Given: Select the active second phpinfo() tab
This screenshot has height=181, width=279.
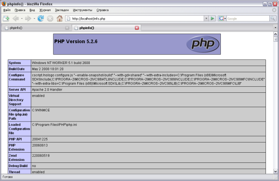Looking at the screenshot, I should 106,28.
